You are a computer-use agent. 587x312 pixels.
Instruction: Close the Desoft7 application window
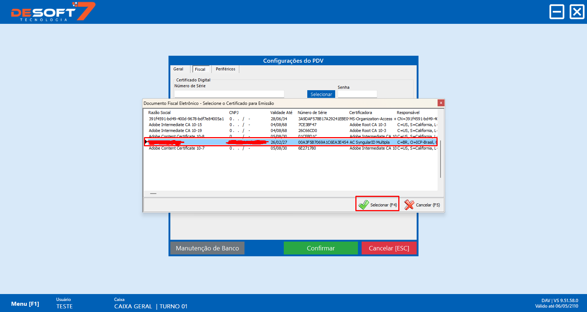(577, 12)
